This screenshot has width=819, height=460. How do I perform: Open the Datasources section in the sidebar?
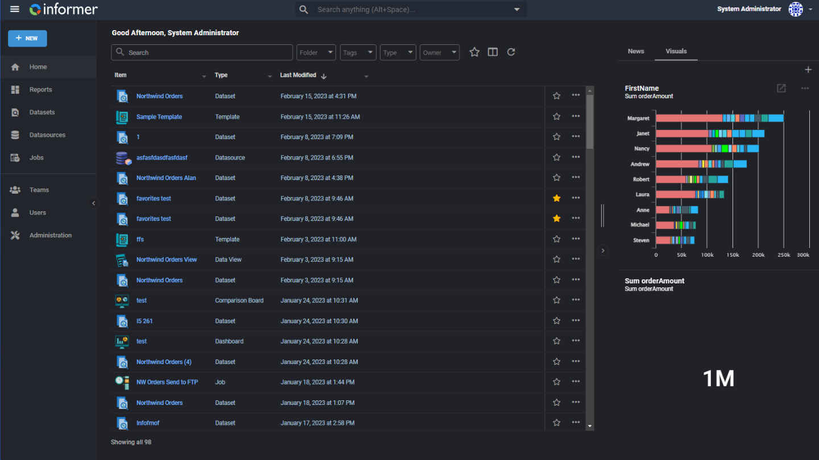point(48,135)
